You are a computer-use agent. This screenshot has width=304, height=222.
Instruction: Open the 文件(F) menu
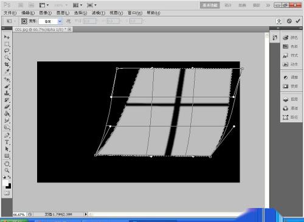tap(10, 13)
